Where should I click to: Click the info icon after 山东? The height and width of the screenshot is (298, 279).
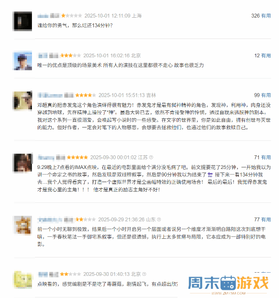pos(159,220)
